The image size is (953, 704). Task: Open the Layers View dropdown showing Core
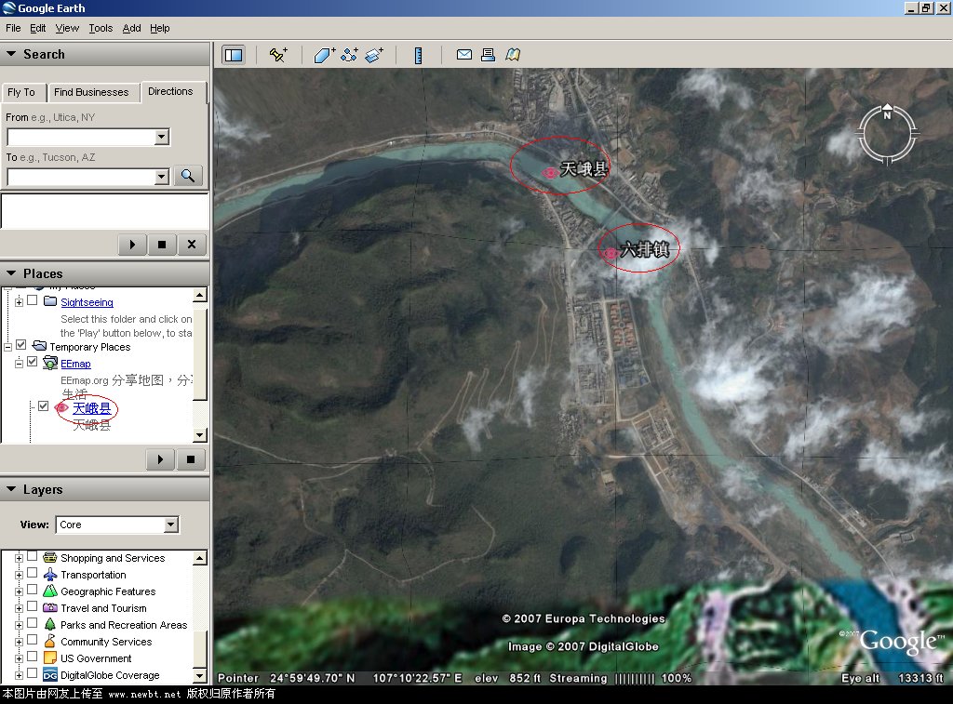pos(171,525)
